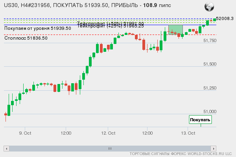Image resolution: width=236 pixels, height=157 pixels.
Task: Click the green trade zone rectangle
Action: [175, 30]
